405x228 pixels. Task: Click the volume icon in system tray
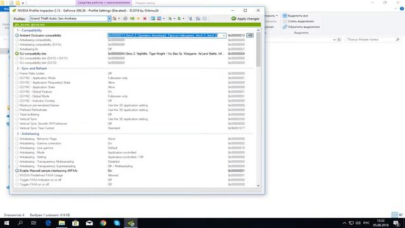(358, 223)
